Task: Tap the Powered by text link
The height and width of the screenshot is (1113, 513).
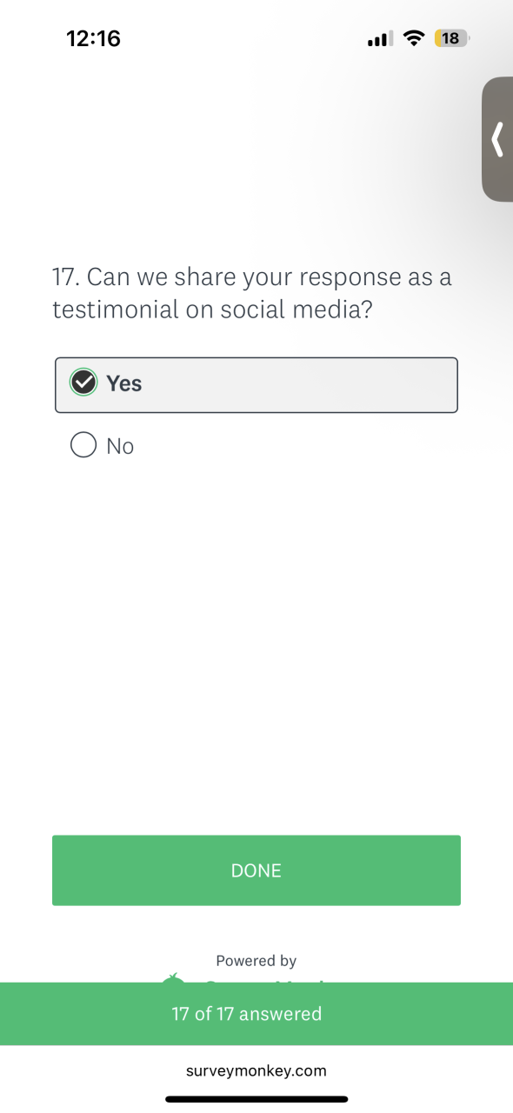Action: pyautogui.click(x=256, y=961)
